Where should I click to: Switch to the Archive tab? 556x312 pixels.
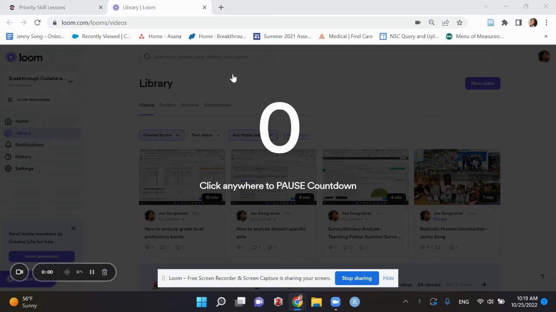tap(190, 105)
